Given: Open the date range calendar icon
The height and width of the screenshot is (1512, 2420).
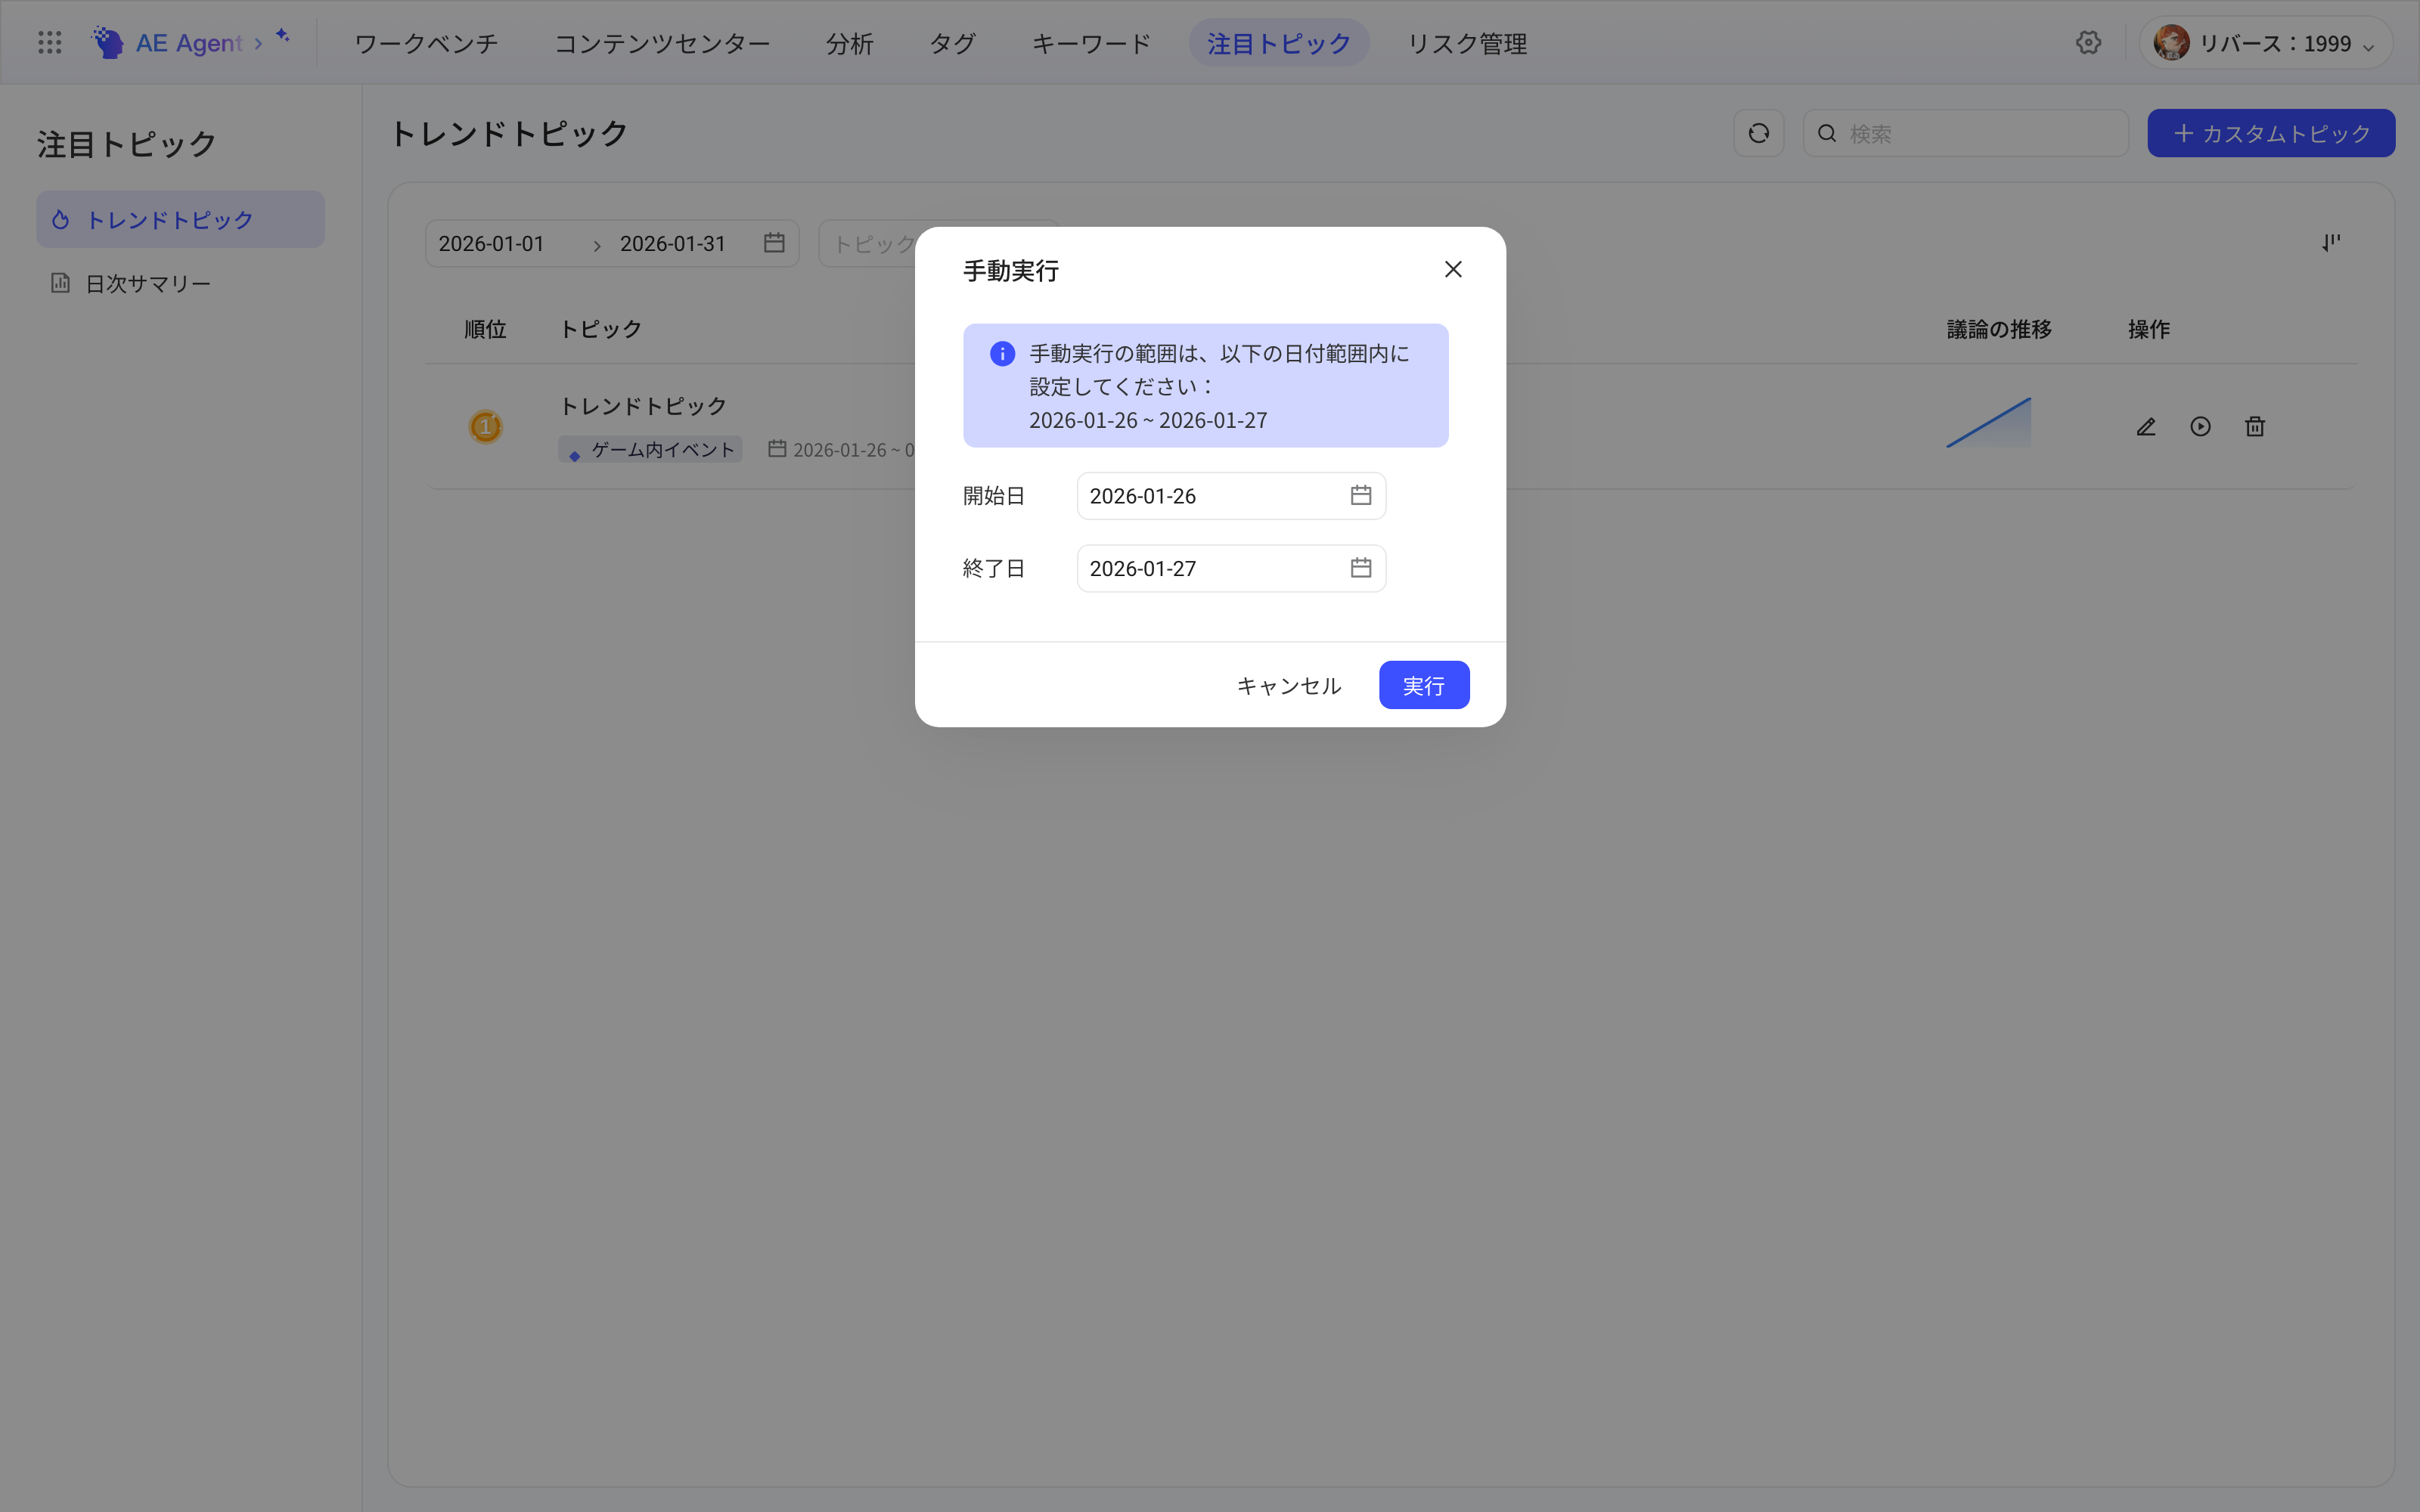Looking at the screenshot, I should pyautogui.click(x=774, y=243).
